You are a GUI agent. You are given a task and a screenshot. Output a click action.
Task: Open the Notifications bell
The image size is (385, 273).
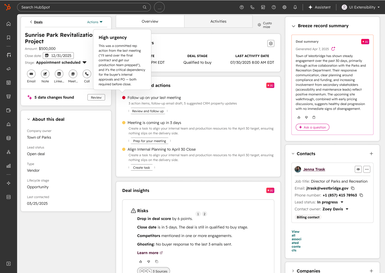(x=295, y=7)
